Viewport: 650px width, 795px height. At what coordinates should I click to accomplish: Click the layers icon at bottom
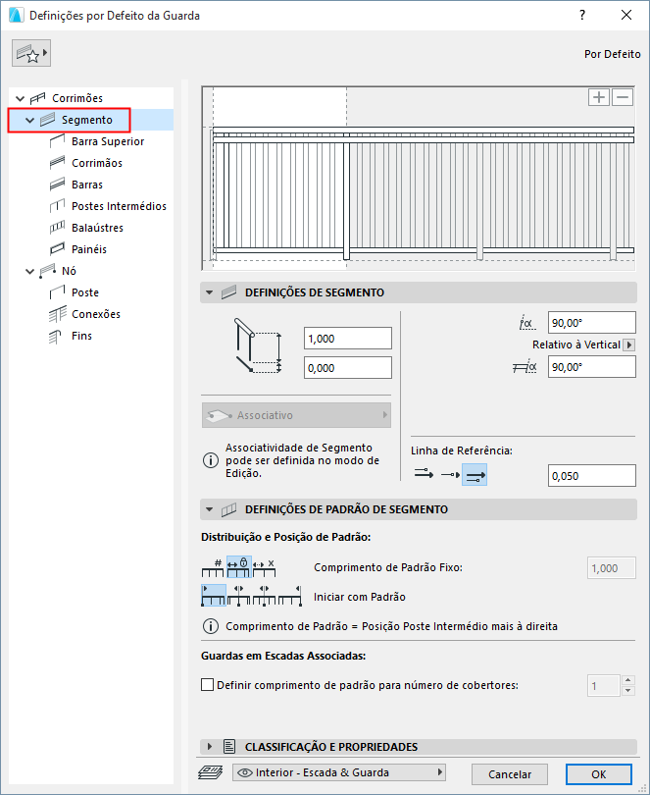pos(210,772)
